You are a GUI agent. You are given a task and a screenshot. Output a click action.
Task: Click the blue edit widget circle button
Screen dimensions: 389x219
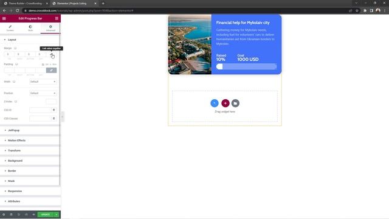tap(215, 103)
